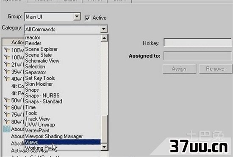
Task: Select the 80W action row text
Action: (x=17, y=122)
